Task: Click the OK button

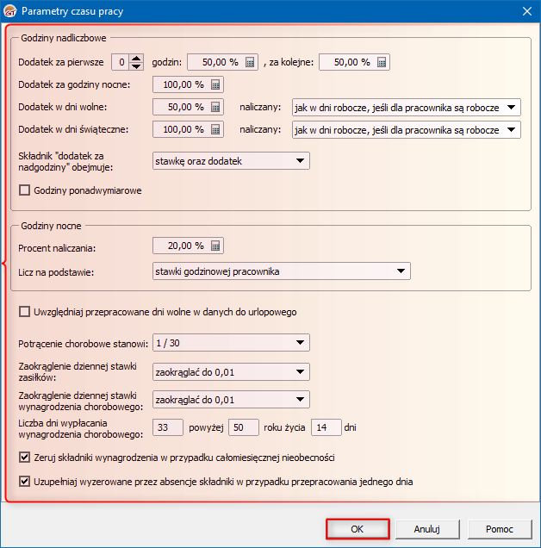Action: point(358,529)
